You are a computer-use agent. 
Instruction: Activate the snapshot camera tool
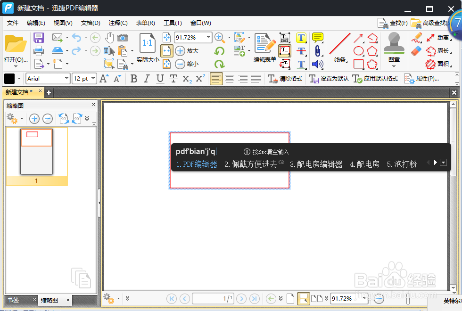click(123, 37)
